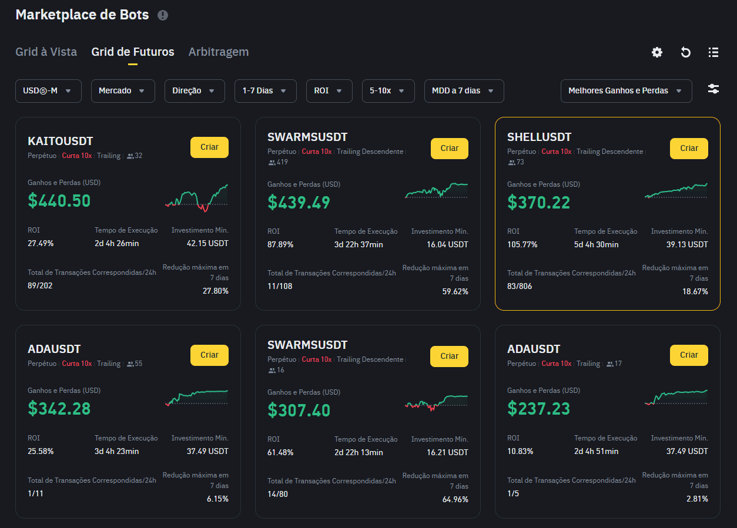Image resolution: width=737 pixels, height=528 pixels.
Task: Click the 83/806 matched transactions value
Action: [520, 286]
